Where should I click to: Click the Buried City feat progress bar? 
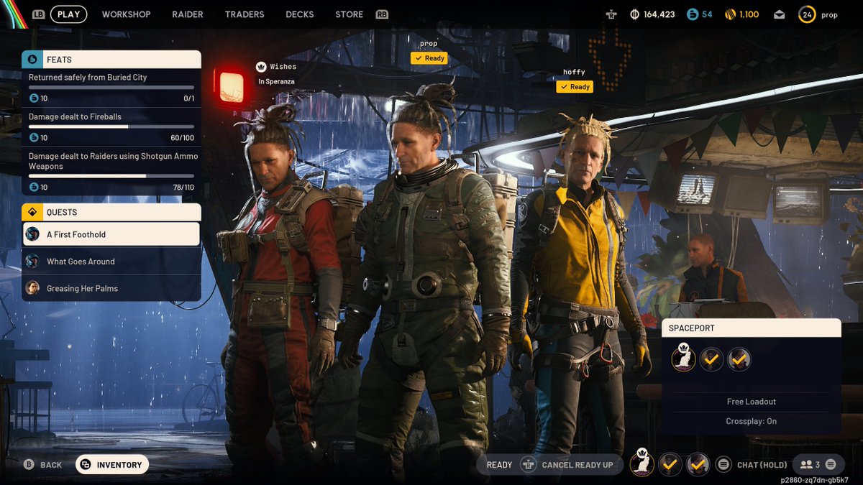(x=111, y=88)
